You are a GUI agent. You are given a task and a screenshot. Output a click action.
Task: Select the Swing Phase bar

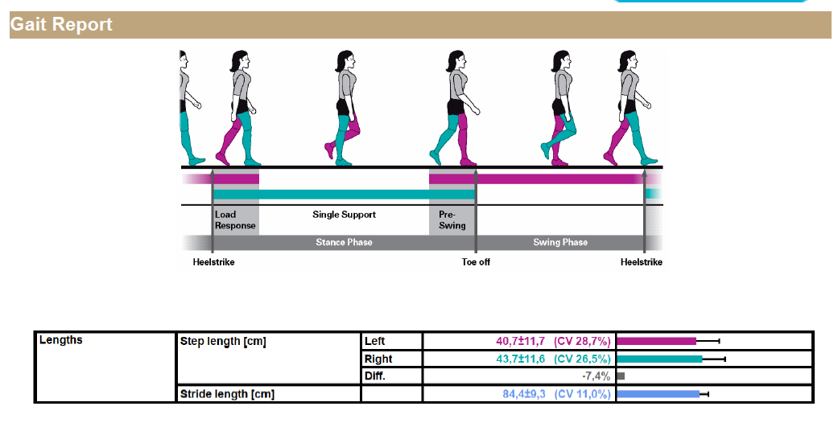560,242
